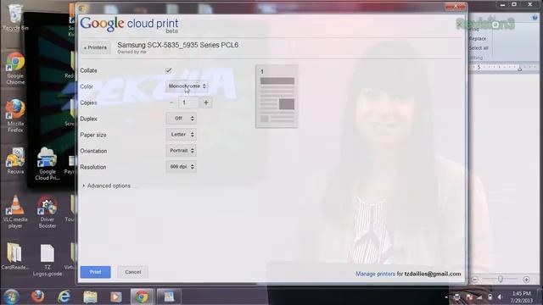The height and width of the screenshot is (305, 543).
Task: Open the CardReader folder icon
Action: [x=15, y=257]
